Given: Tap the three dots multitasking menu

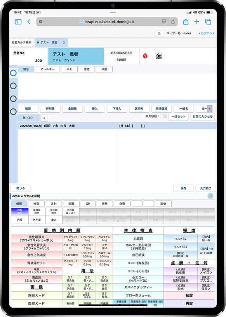Looking at the screenshot, I should click(x=113, y=12).
